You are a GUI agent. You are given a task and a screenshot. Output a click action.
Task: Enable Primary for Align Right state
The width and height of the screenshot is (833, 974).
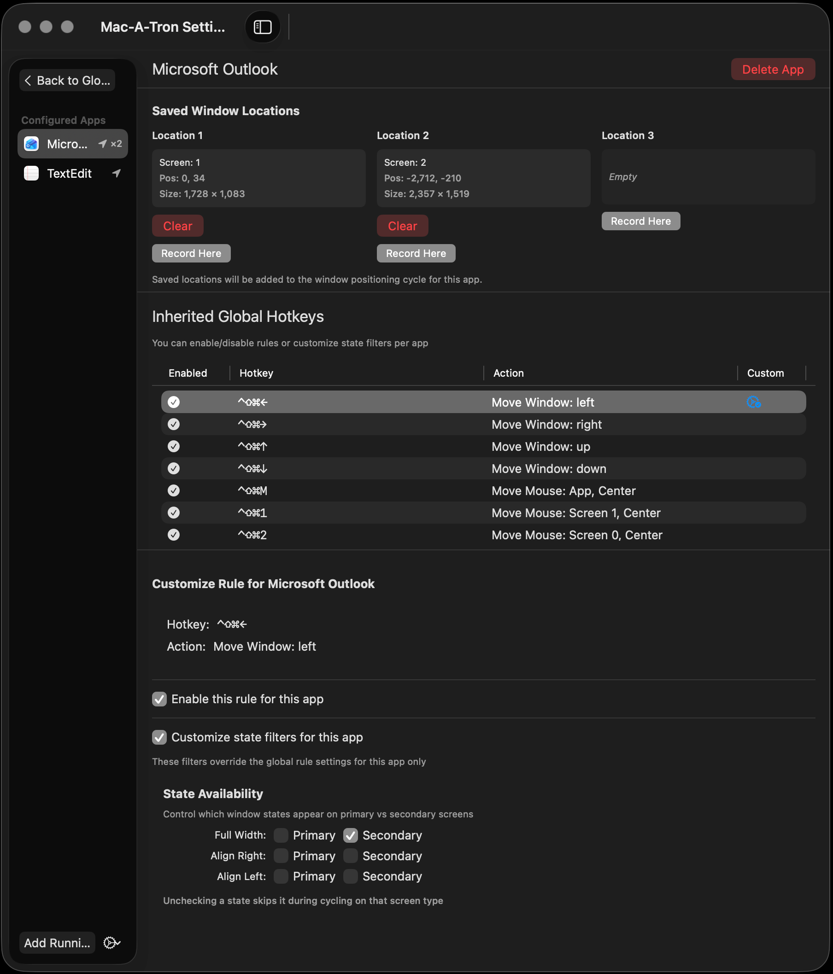coord(281,856)
